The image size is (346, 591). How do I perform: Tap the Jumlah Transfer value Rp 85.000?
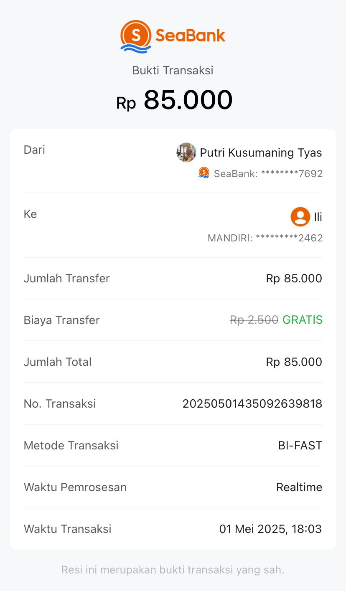[x=294, y=278]
